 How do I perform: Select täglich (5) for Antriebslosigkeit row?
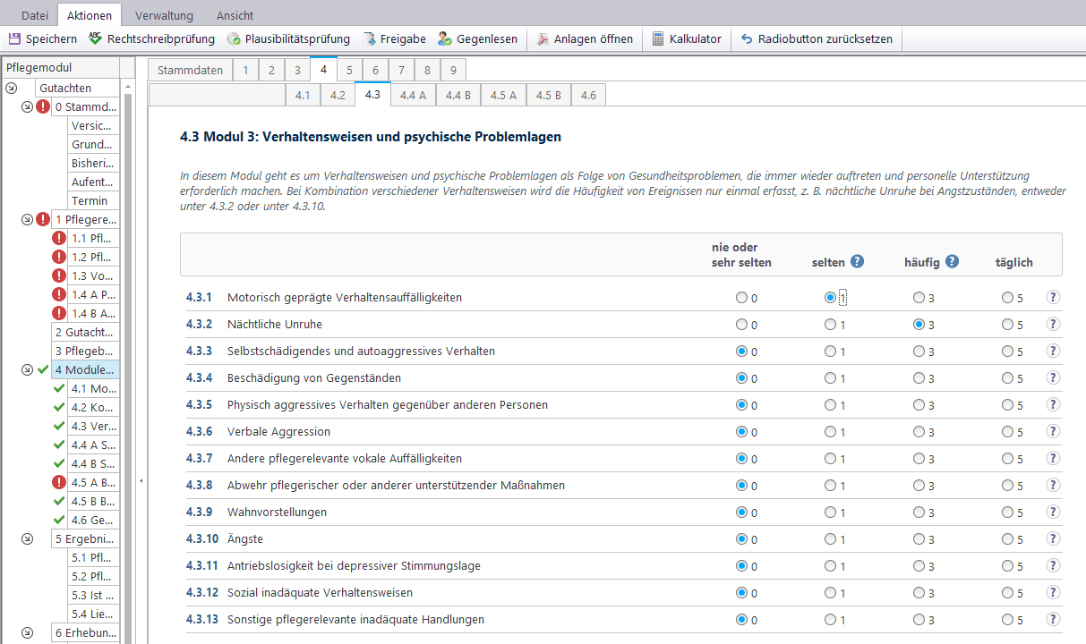(x=1008, y=566)
